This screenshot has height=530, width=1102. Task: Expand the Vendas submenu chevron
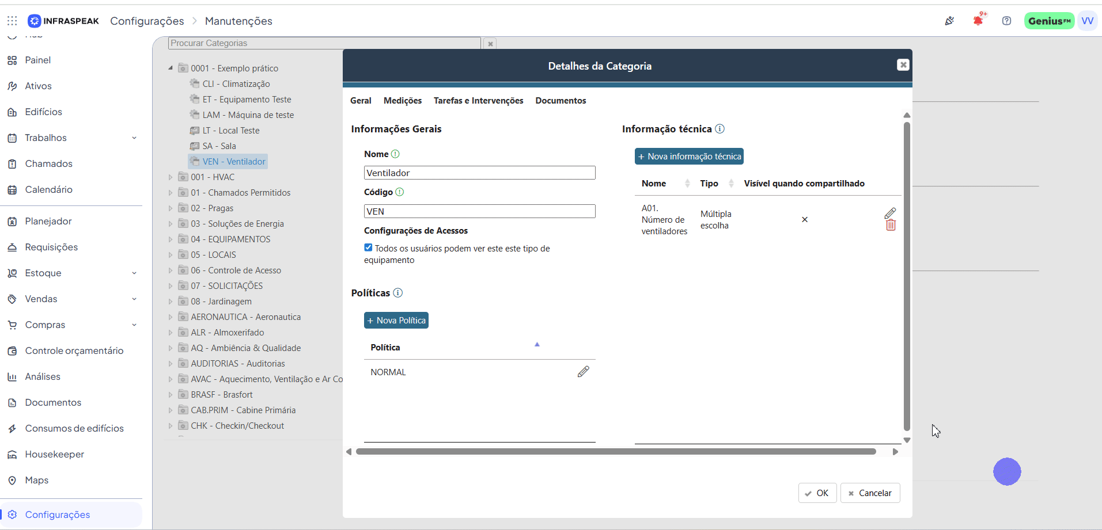pos(134,299)
